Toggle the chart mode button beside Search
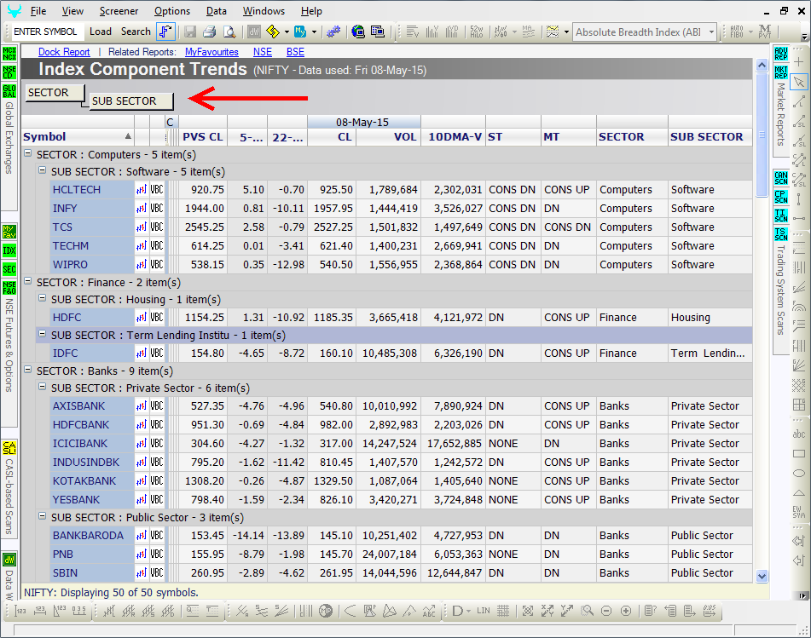This screenshot has width=811, height=638. (165, 32)
